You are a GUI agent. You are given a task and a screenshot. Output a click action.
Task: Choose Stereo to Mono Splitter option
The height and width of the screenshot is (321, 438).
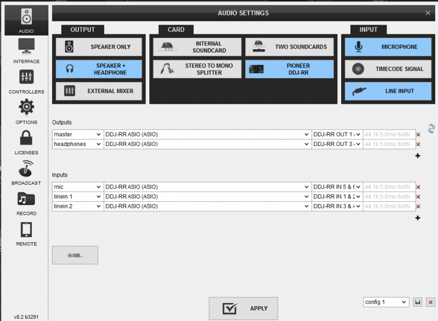coord(197,69)
